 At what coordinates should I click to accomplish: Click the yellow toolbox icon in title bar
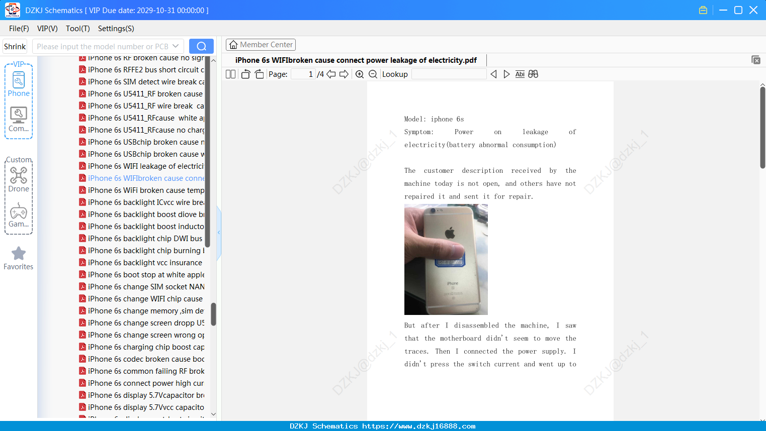click(703, 10)
